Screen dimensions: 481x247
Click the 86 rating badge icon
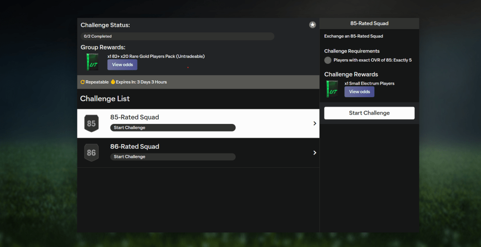91,153
